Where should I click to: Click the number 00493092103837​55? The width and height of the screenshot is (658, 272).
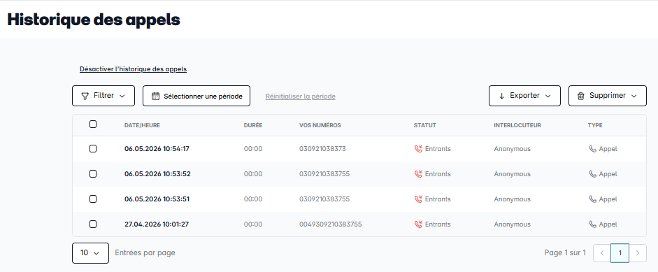[331, 224]
